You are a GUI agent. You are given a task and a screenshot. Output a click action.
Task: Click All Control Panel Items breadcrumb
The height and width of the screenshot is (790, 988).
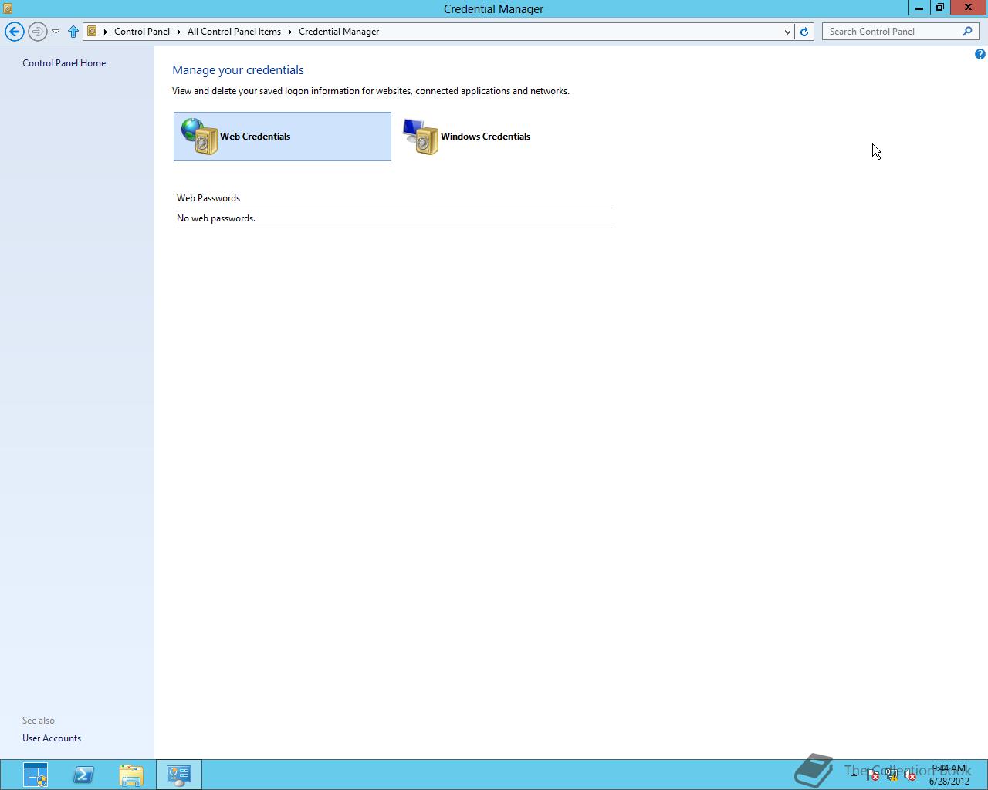pos(234,32)
